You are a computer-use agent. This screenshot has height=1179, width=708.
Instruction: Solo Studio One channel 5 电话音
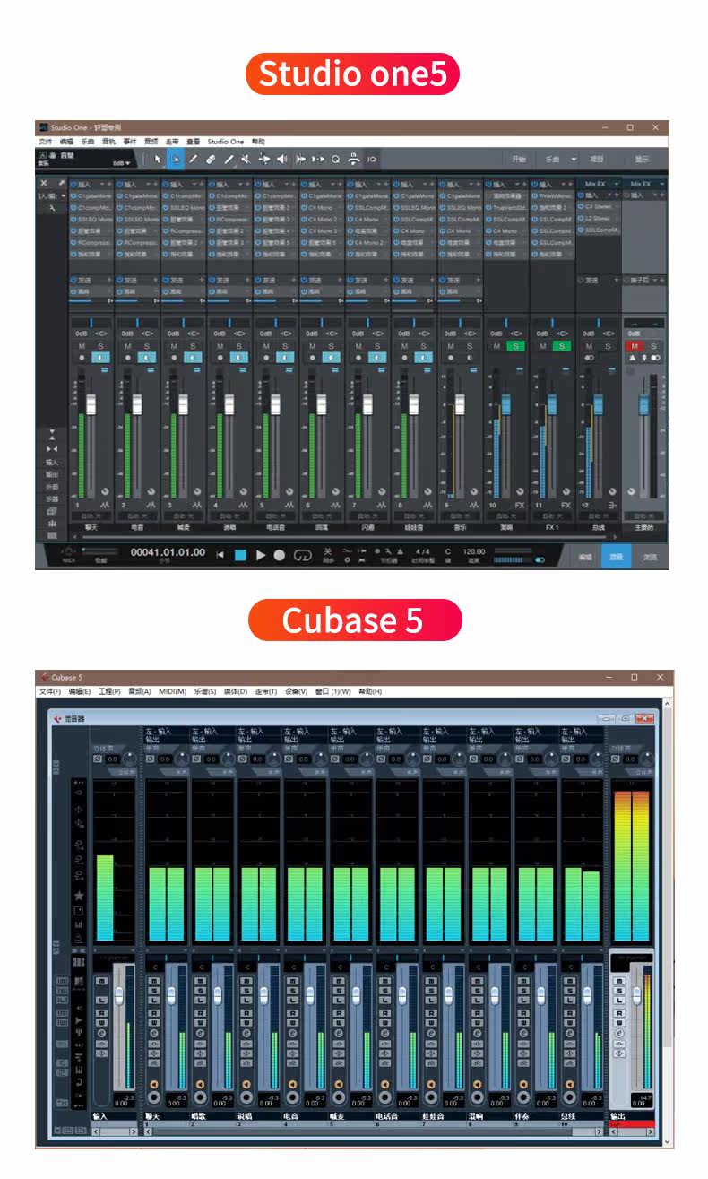point(285,346)
